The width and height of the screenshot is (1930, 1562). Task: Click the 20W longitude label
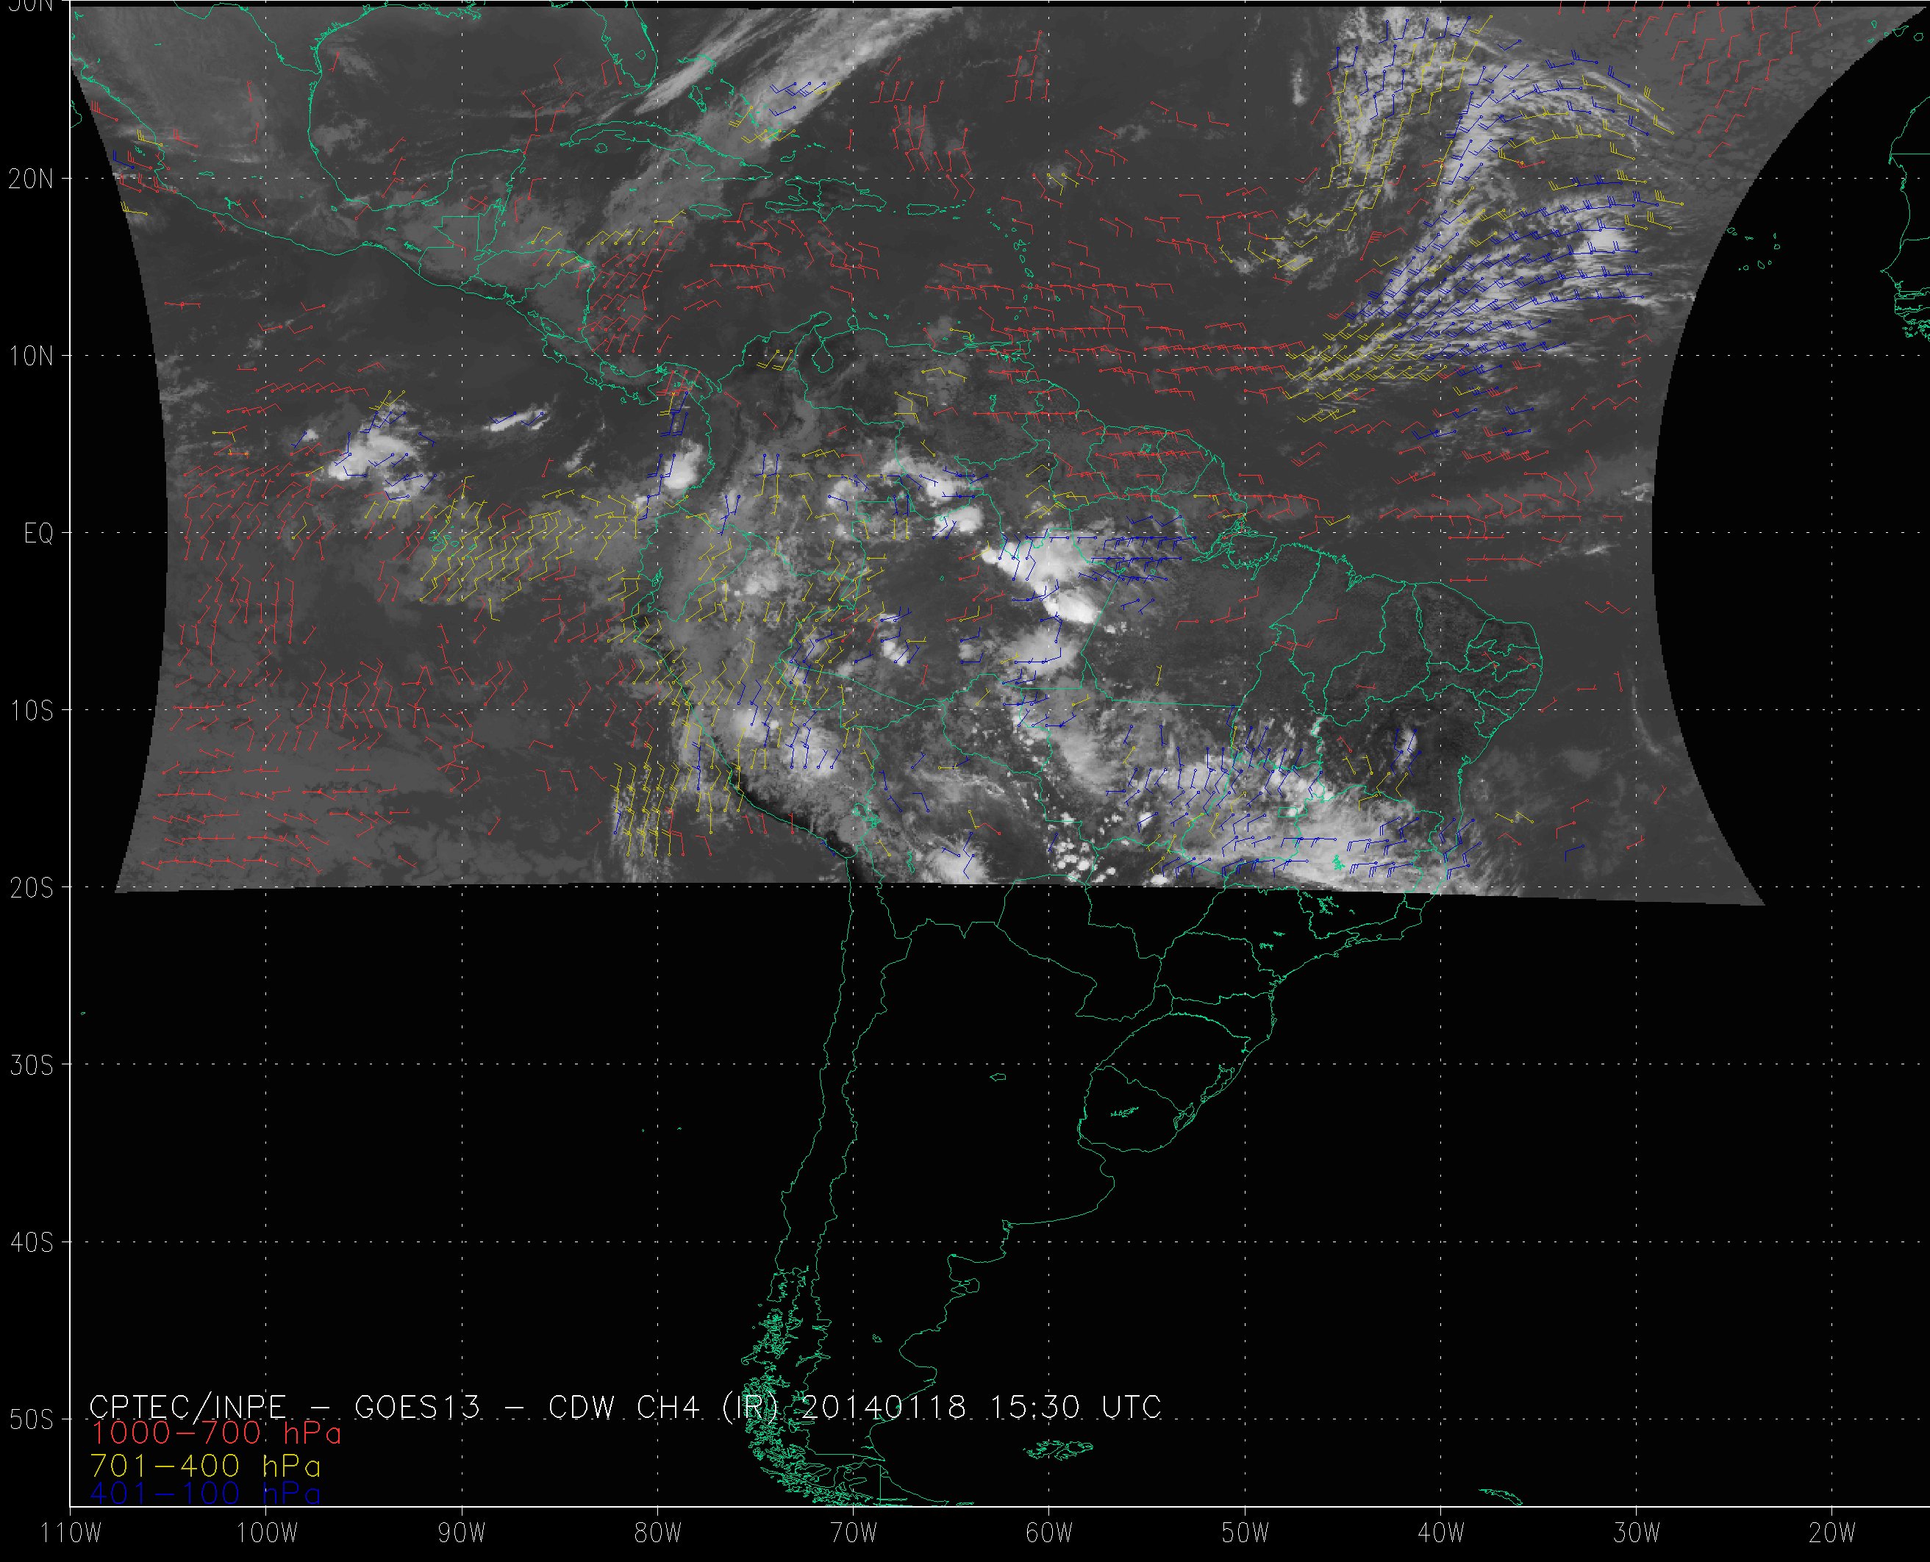click(x=1833, y=1533)
